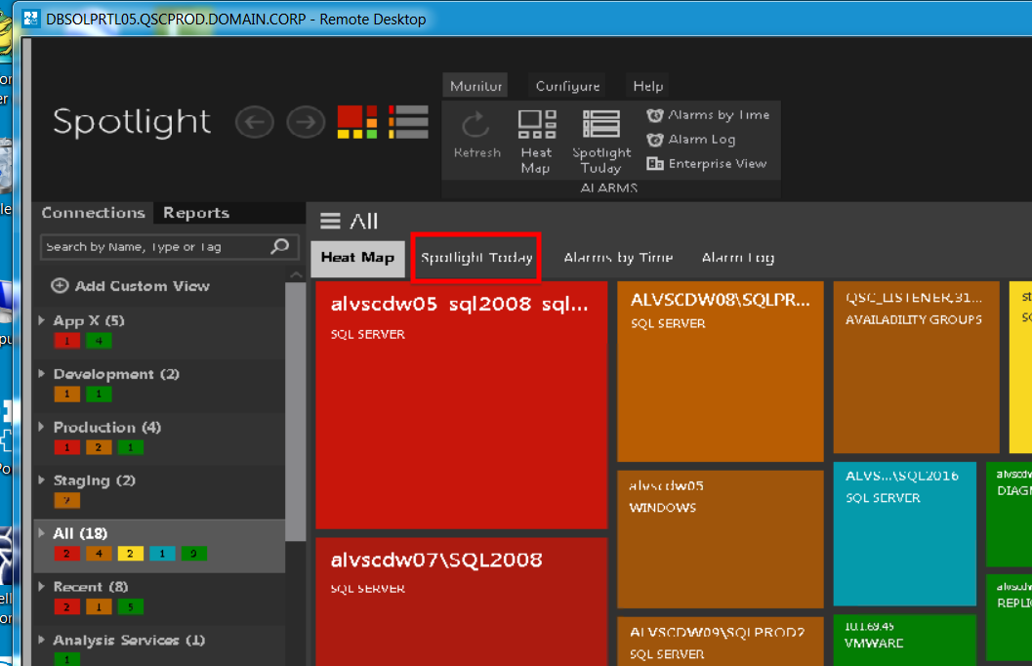Open the Configure ribbon tab
This screenshot has width=1032, height=666.
(x=567, y=86)
